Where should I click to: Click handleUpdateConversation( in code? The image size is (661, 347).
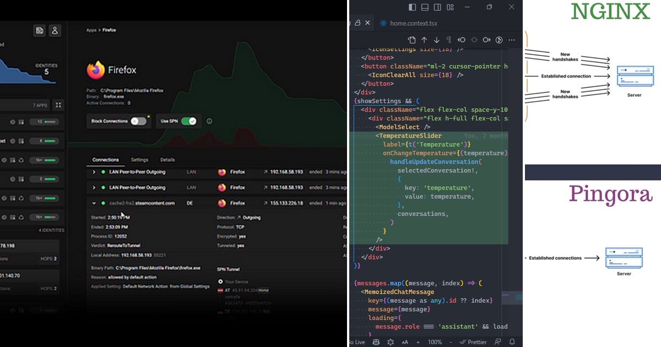pyautogui.click(x=436, y=162)
